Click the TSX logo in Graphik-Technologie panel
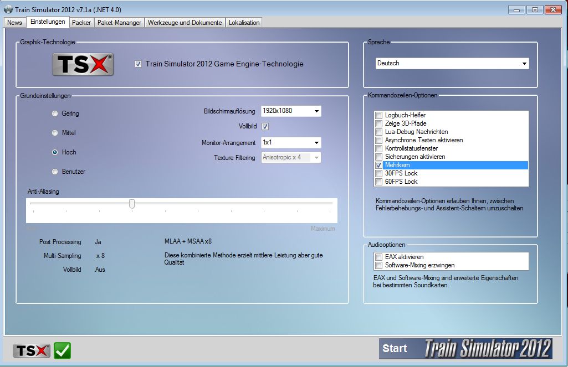 tap(83, 64)
